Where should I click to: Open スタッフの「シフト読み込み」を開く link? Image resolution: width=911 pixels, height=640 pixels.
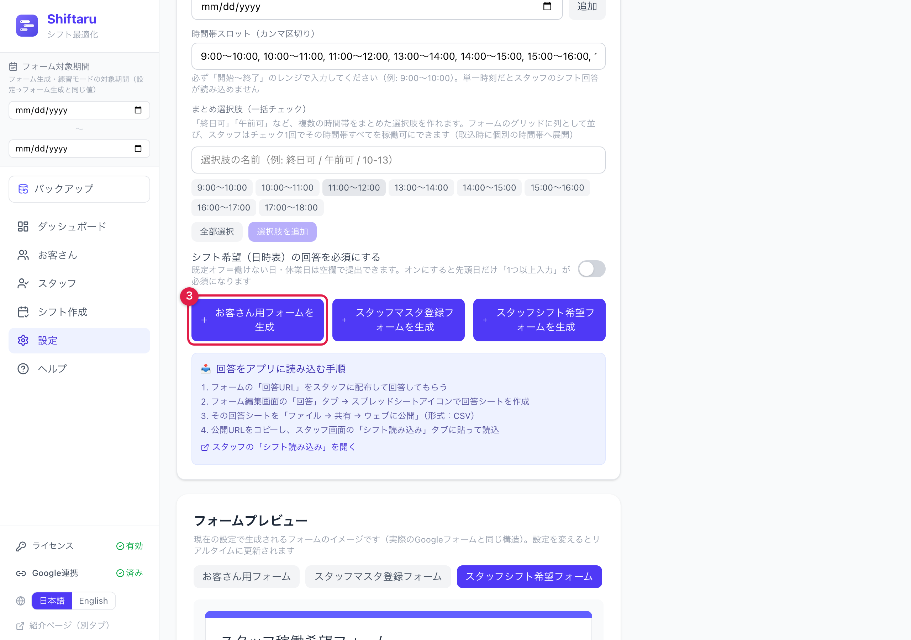[x=278, y=447]
